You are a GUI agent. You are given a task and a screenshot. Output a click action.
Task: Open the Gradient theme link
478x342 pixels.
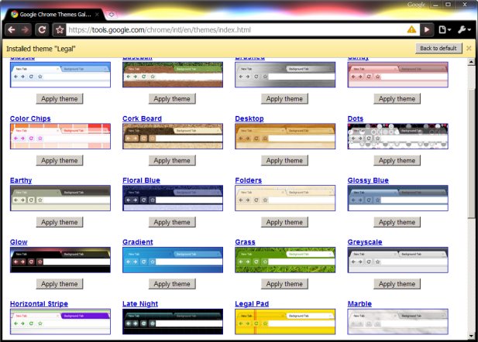[137, 242]
